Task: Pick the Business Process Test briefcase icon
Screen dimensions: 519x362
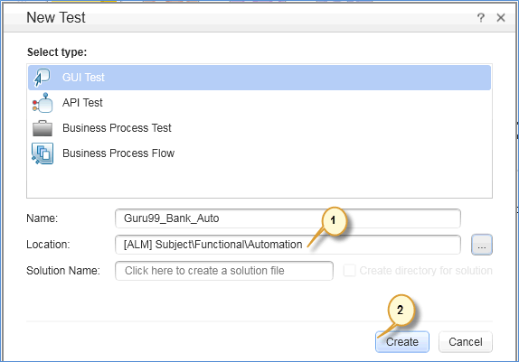Action: (42, 128)
